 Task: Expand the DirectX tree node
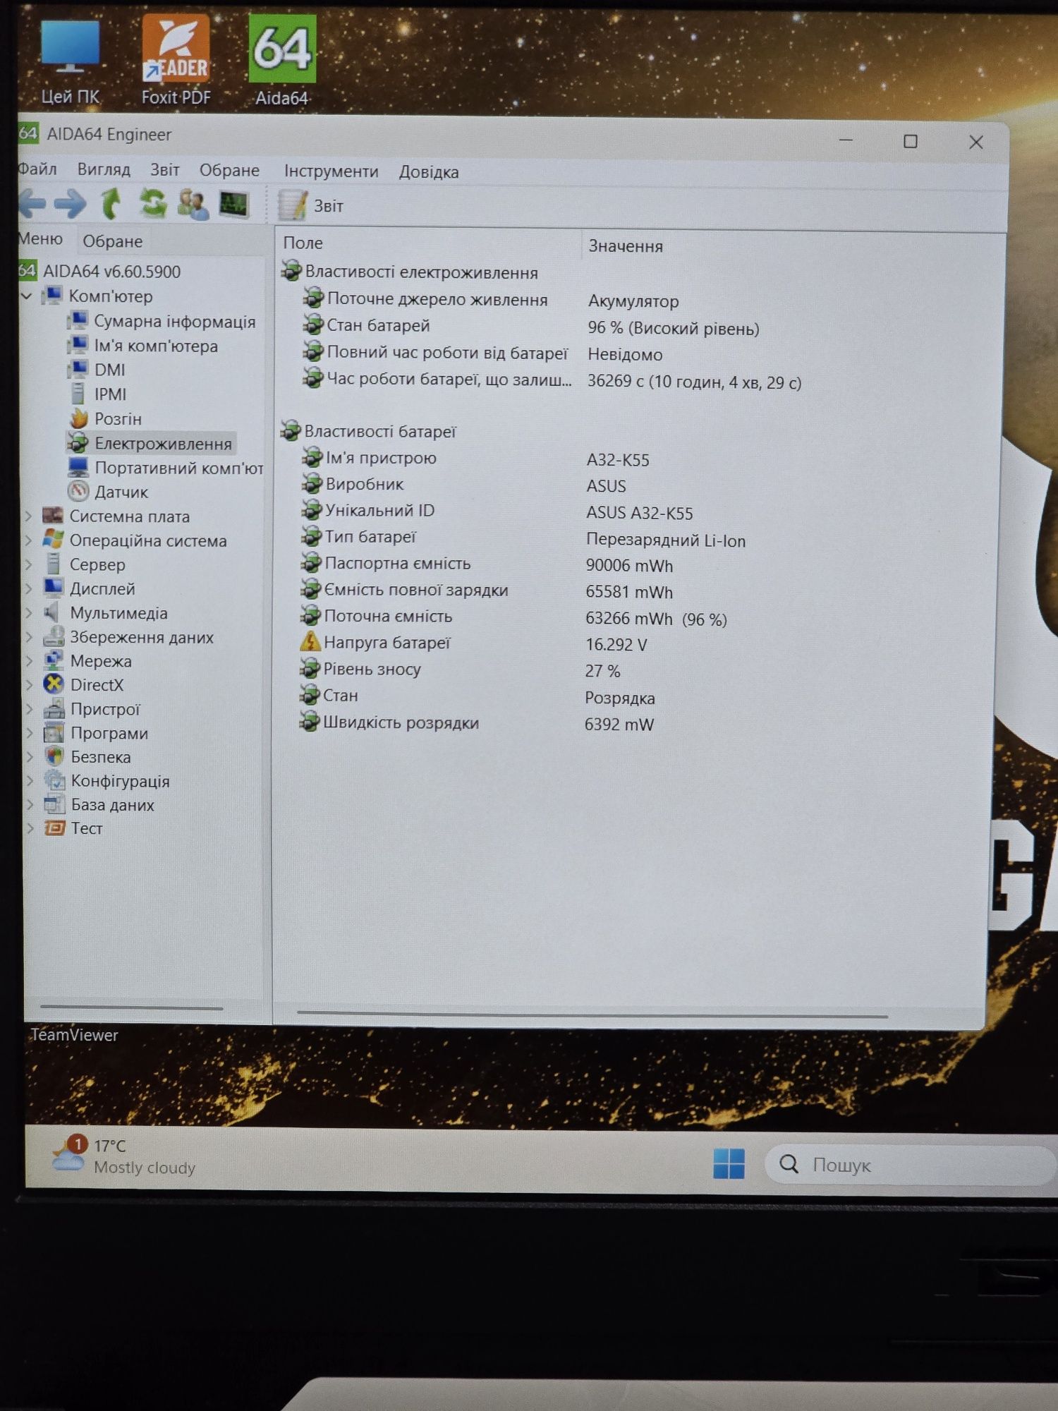point(29,685)
